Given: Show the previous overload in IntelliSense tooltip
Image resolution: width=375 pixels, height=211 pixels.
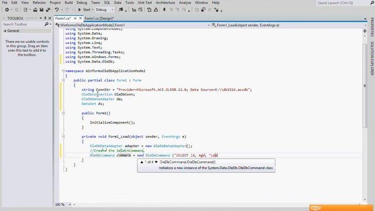Looking at the screenshot, I should click(x=142, y=162).
